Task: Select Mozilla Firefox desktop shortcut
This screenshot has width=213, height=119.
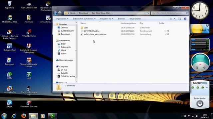Action: point(10,90)
